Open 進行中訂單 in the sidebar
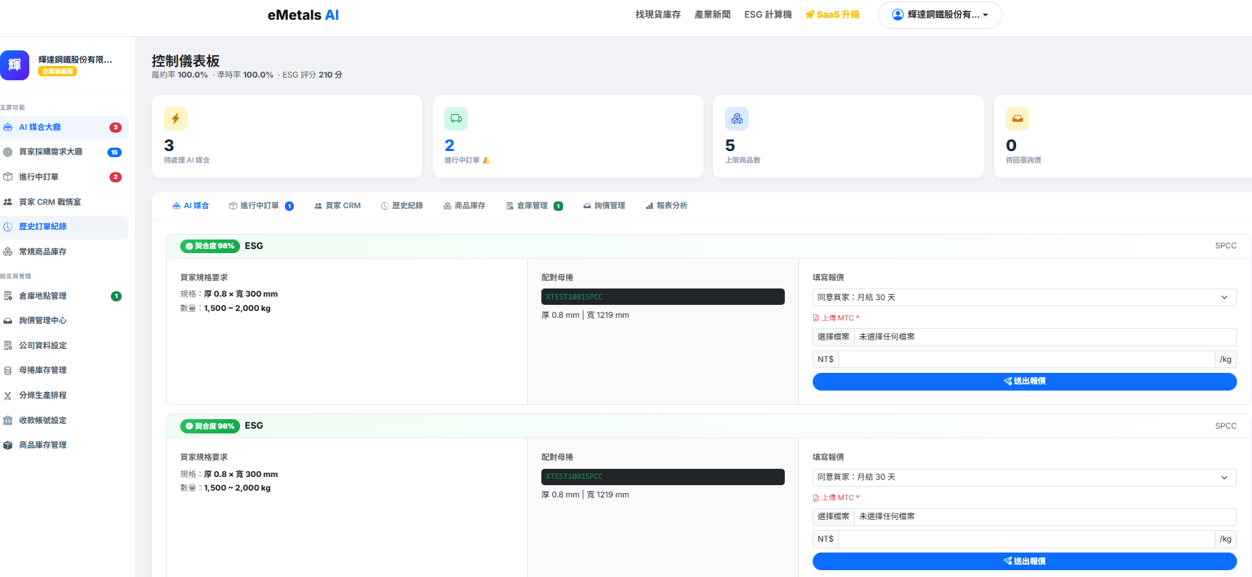The width and height of the screenshot is (1252, 577). pyautogui.click(x=63, y=177)
